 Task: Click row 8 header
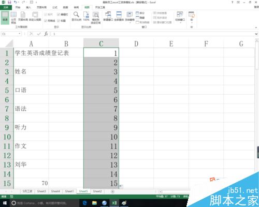tap(7, 118)
